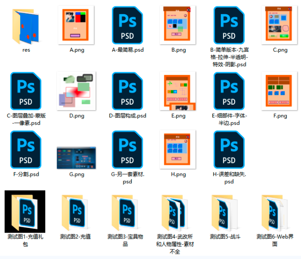The width and height of the screenshot is (301, 259).
Task: Select the H-误差和缺失.psd file icon
Action: click(x=229, y=149)
